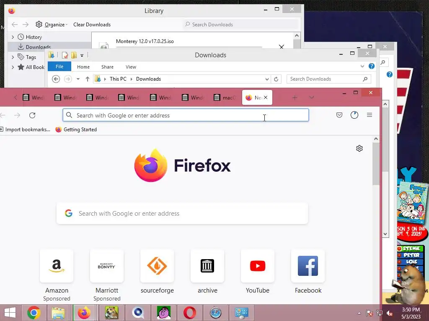Image resolution: width=429 pixels, height=321 pixels.
Task: Open the Share ribbon tab
Action: (107, 67)
